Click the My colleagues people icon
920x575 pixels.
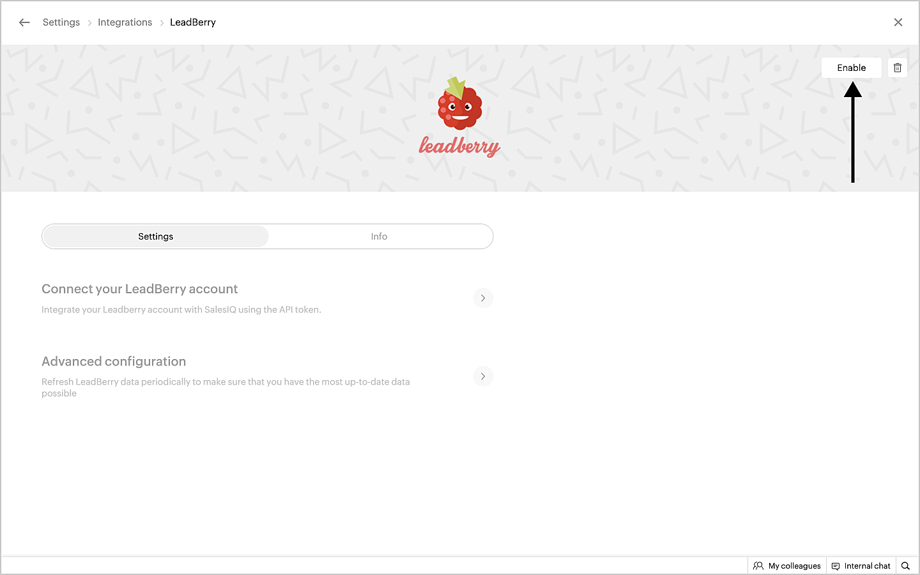click(758, 566)
